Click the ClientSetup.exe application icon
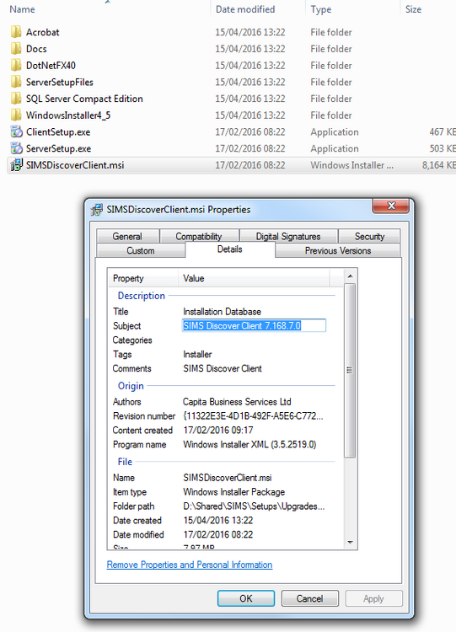456x632 pixels. click(x=16, y=131)
